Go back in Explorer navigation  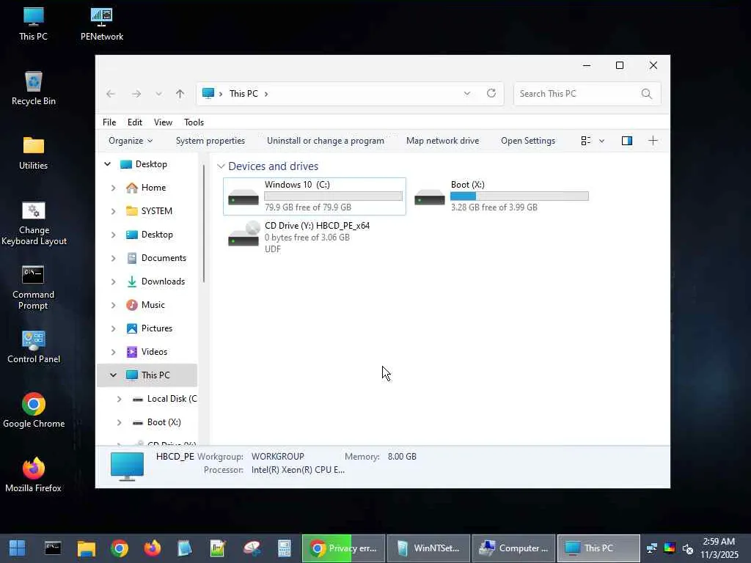tap(111, 94)
